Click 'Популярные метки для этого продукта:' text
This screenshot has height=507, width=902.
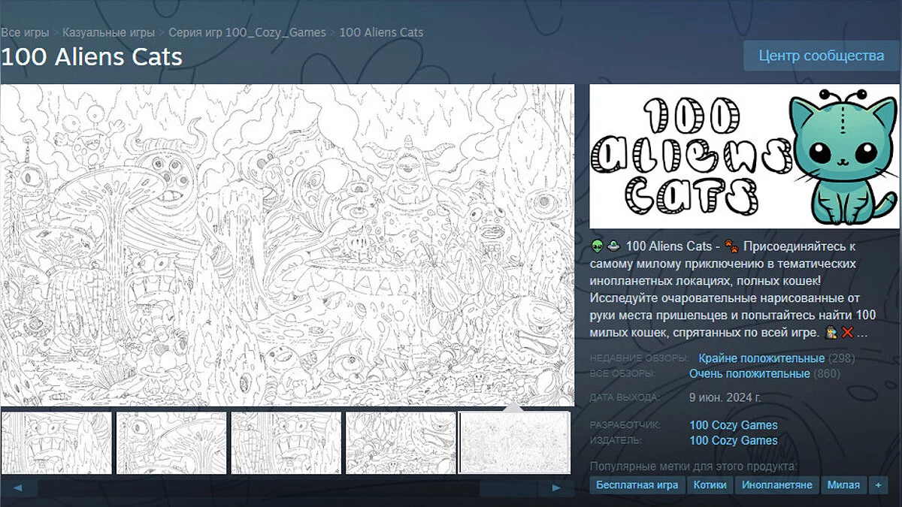(x=694, y=466)
